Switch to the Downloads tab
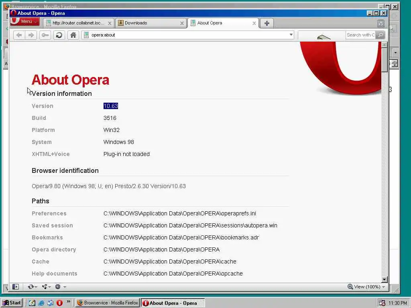The image size is (411, 308). 151,23
